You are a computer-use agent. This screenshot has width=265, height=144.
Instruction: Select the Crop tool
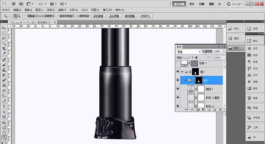click(4, 49)
